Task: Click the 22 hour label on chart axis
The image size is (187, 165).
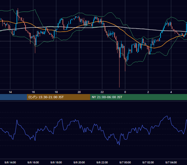Action: (102, 92)
